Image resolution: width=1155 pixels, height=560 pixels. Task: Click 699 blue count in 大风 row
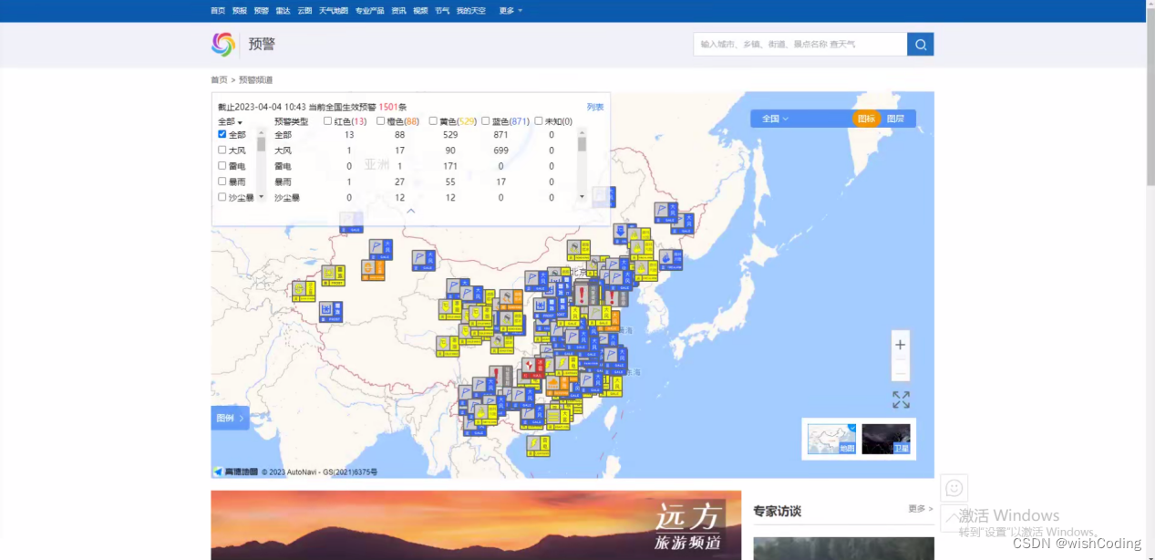[500, 150]
